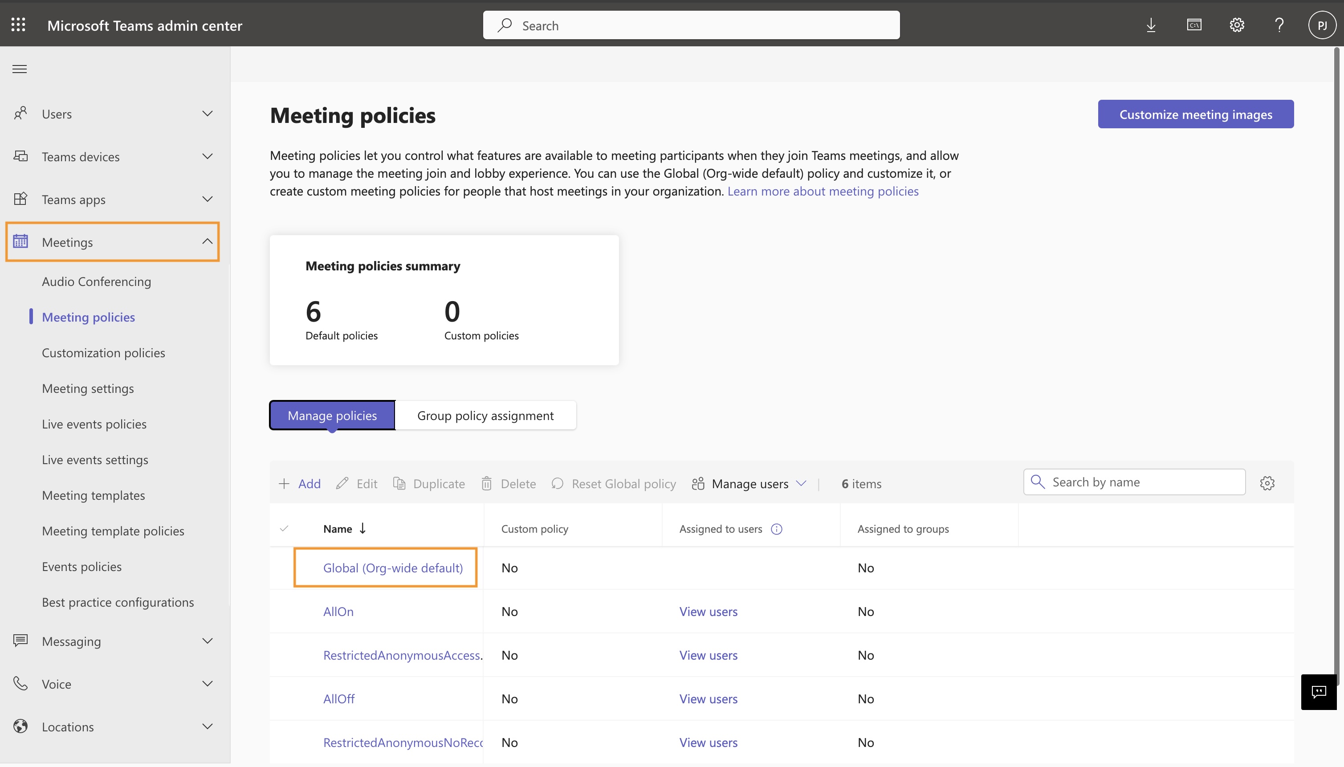Open the Manage users dropdown
The width and height of the screenshot is (1344, 767).
point(749,484)
